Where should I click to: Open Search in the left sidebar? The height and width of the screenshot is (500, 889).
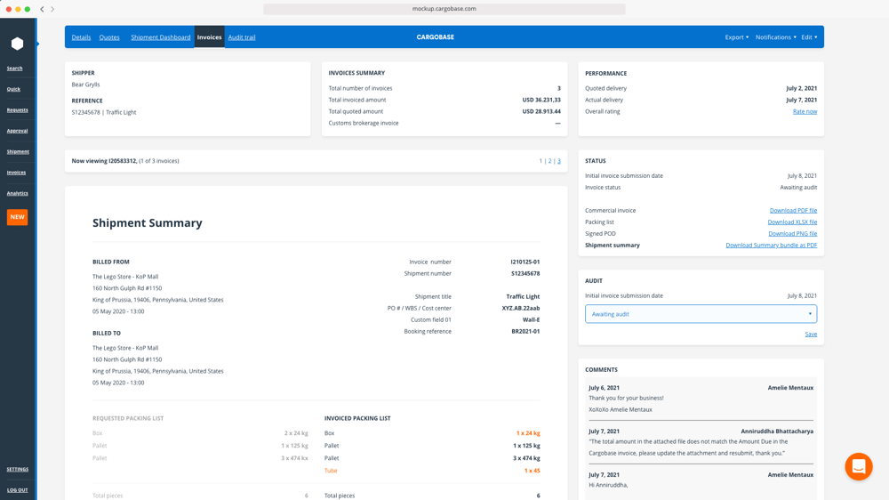click(15, 69)
